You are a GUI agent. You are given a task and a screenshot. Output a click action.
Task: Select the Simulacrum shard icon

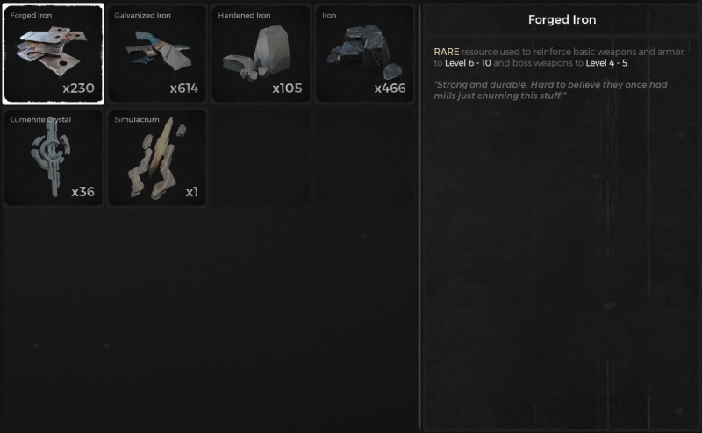coord(157,158)
